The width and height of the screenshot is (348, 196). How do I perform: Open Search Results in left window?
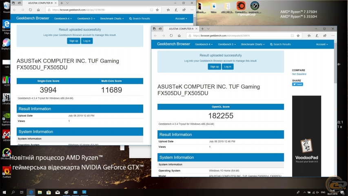point(140,19)
